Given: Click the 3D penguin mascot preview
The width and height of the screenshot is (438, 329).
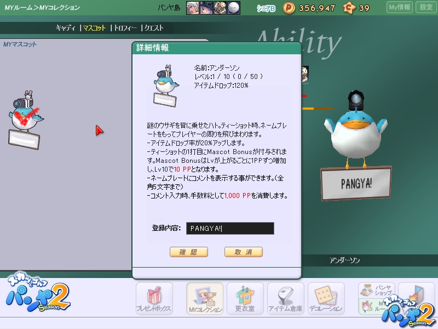Looking at the screenshot, I should coord(356,130).
